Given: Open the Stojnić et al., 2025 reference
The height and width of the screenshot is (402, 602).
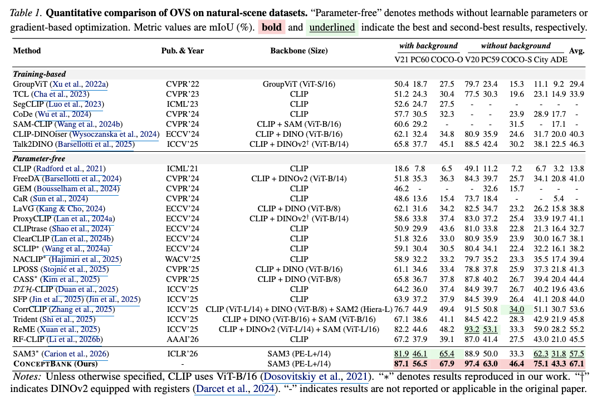Looking at the screenshot, I should (75, 269).
